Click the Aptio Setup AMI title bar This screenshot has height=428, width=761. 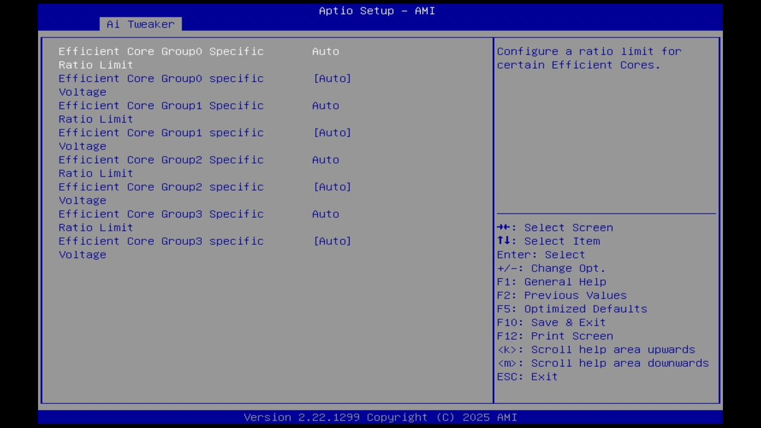click(376, 11)
